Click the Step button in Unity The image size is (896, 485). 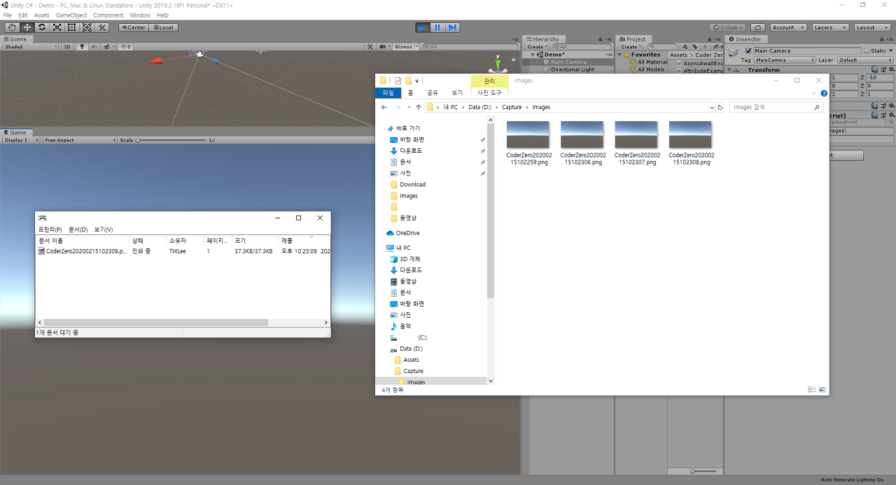452,27
